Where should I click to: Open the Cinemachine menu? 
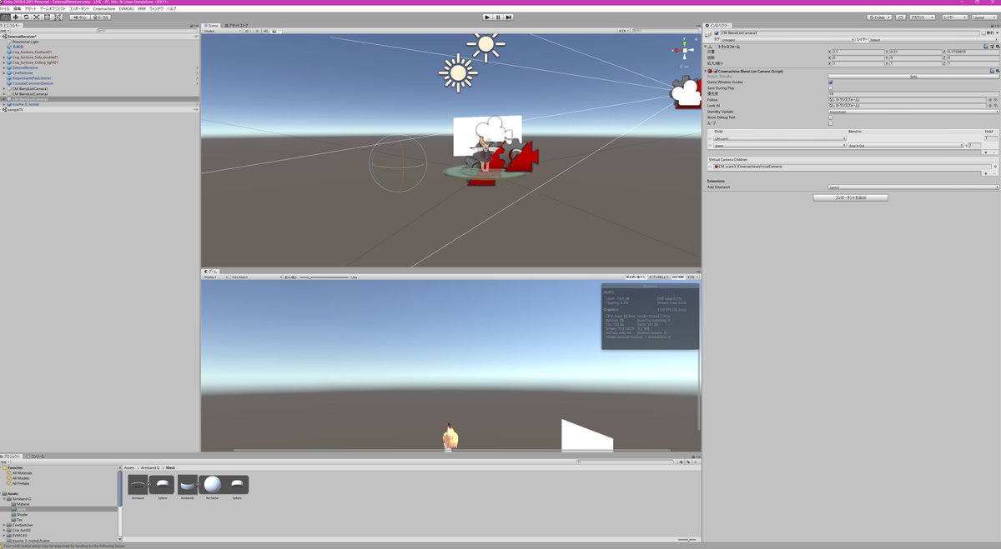(104, 8)
